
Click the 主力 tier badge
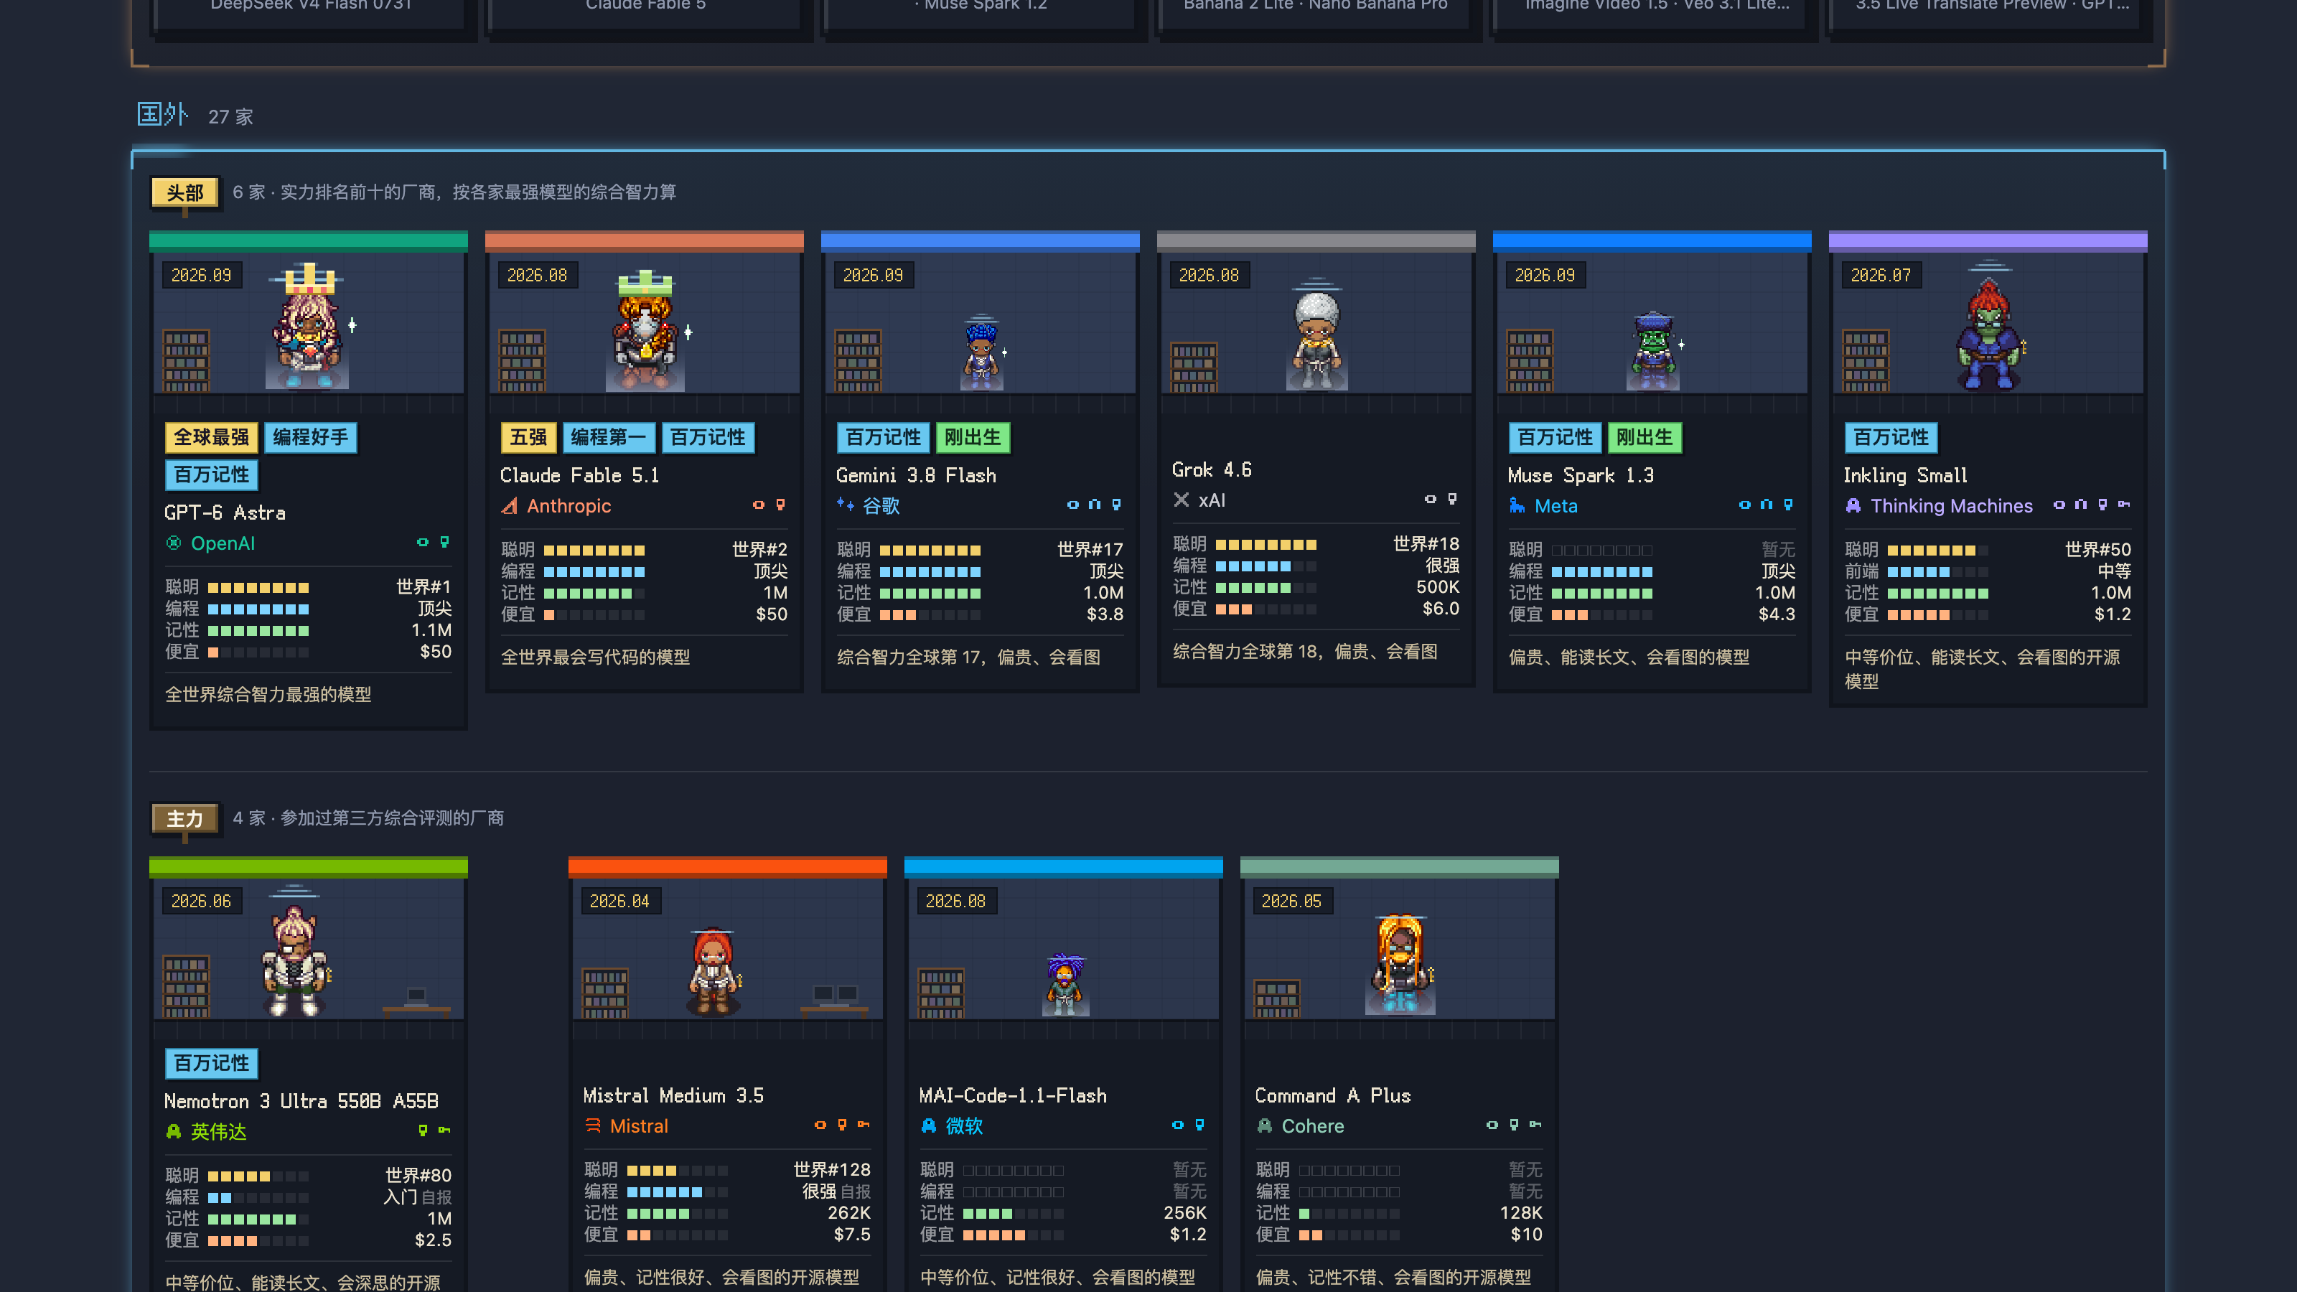click(184, 818)
